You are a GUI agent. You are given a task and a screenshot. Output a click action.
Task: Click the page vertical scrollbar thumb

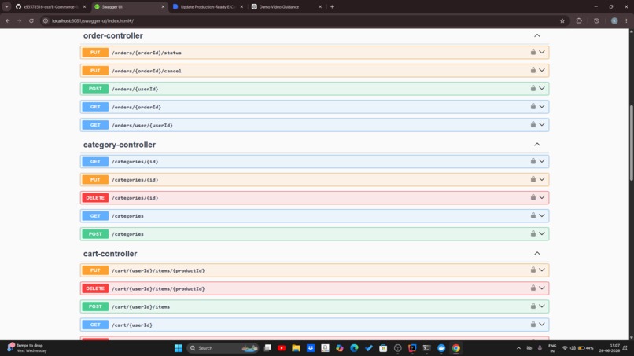pos(631,142)
